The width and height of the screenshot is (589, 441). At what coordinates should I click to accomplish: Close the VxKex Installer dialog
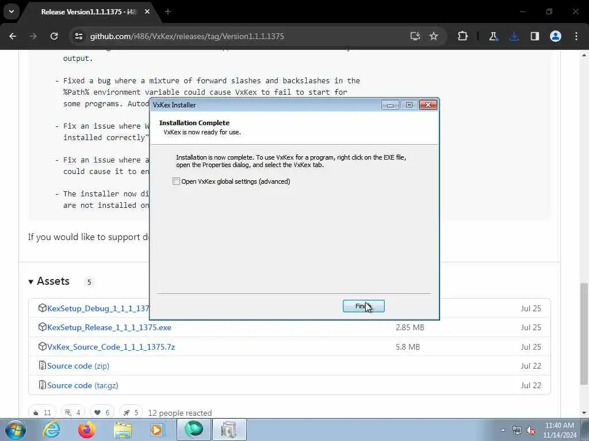pos(428,105)
